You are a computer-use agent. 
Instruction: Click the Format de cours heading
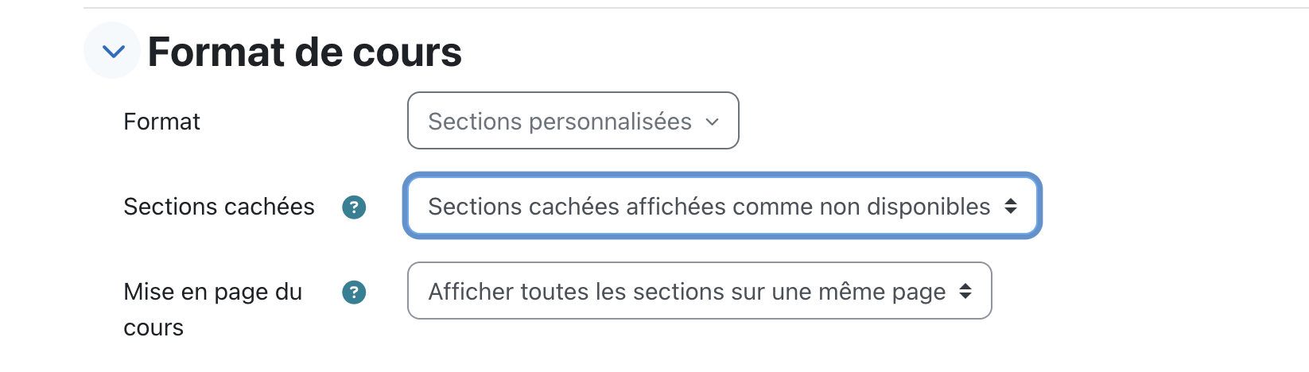[x=305, y=52]
